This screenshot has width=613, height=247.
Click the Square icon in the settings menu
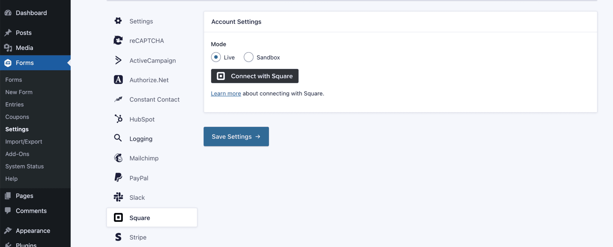pyautogui.click(x=118, y=218)
